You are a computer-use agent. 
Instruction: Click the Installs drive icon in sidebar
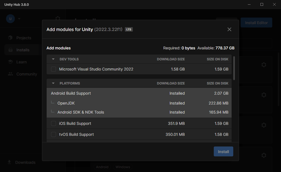coord(10,50)
